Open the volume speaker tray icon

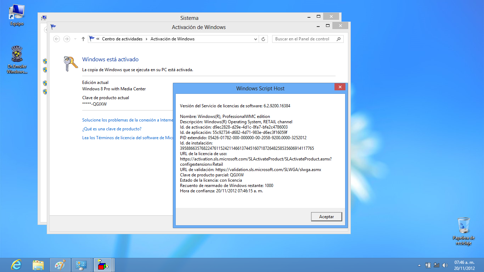pos(445,265)
